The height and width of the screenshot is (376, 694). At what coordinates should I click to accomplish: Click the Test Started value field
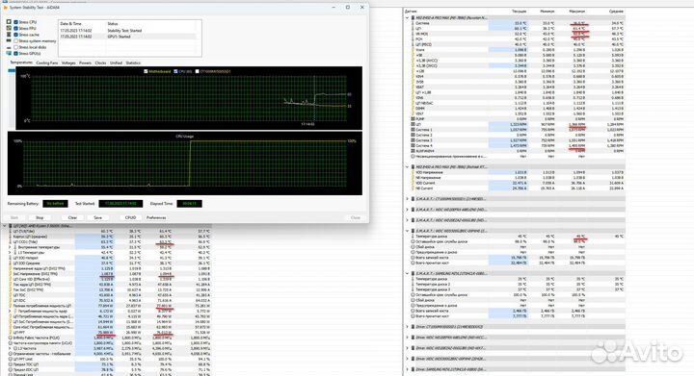[x=120, y=204]
